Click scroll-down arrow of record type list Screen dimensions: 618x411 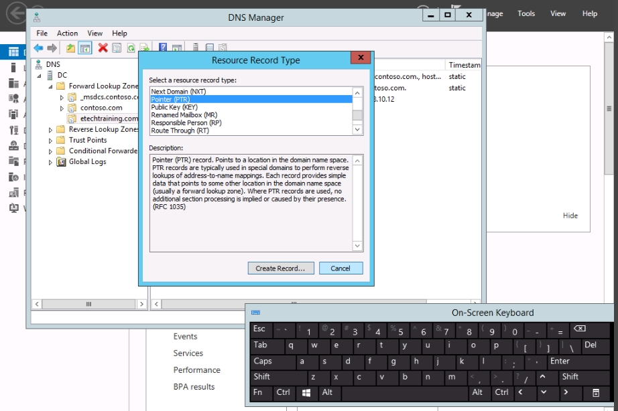(357, 130)
